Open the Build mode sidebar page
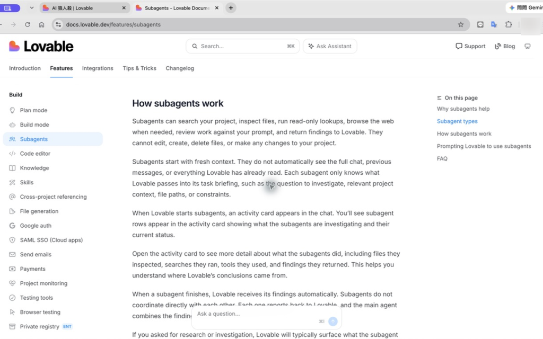543x339 pixels. coord(34,124)
